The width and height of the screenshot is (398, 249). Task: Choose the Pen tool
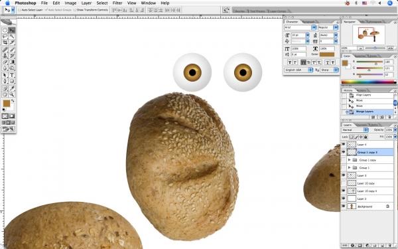pos(5,81)
